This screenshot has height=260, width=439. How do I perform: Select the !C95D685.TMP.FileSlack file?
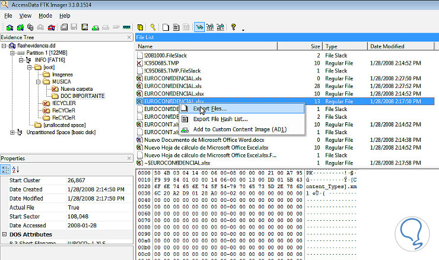(x=172, y=71)
